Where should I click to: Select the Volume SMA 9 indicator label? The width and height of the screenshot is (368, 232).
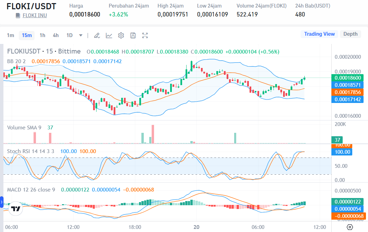[x=24, y=128]
